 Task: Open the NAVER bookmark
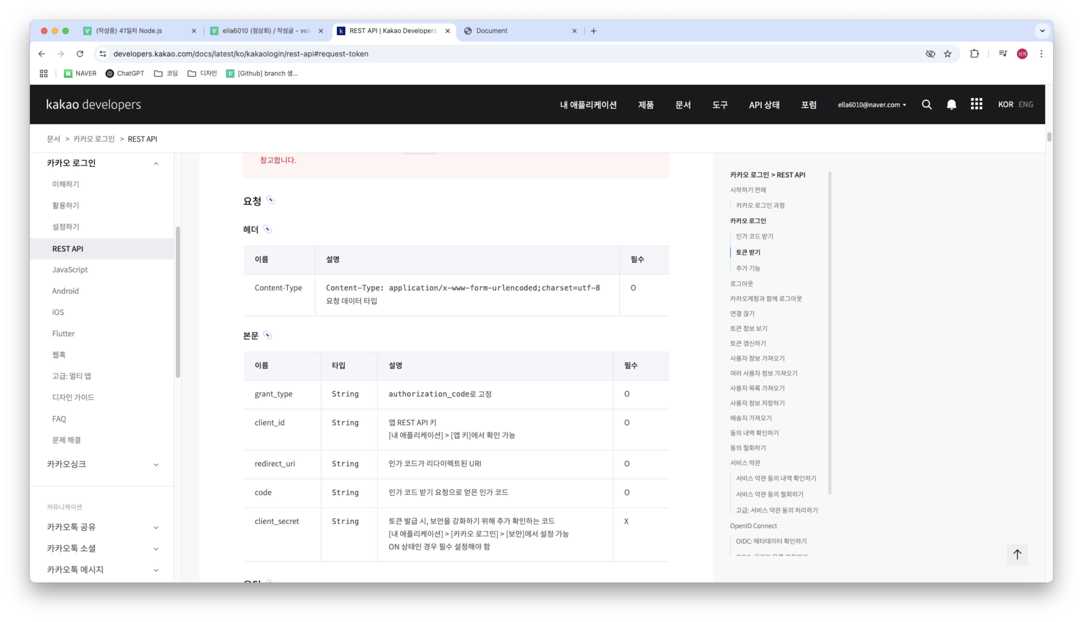[80, 74]
